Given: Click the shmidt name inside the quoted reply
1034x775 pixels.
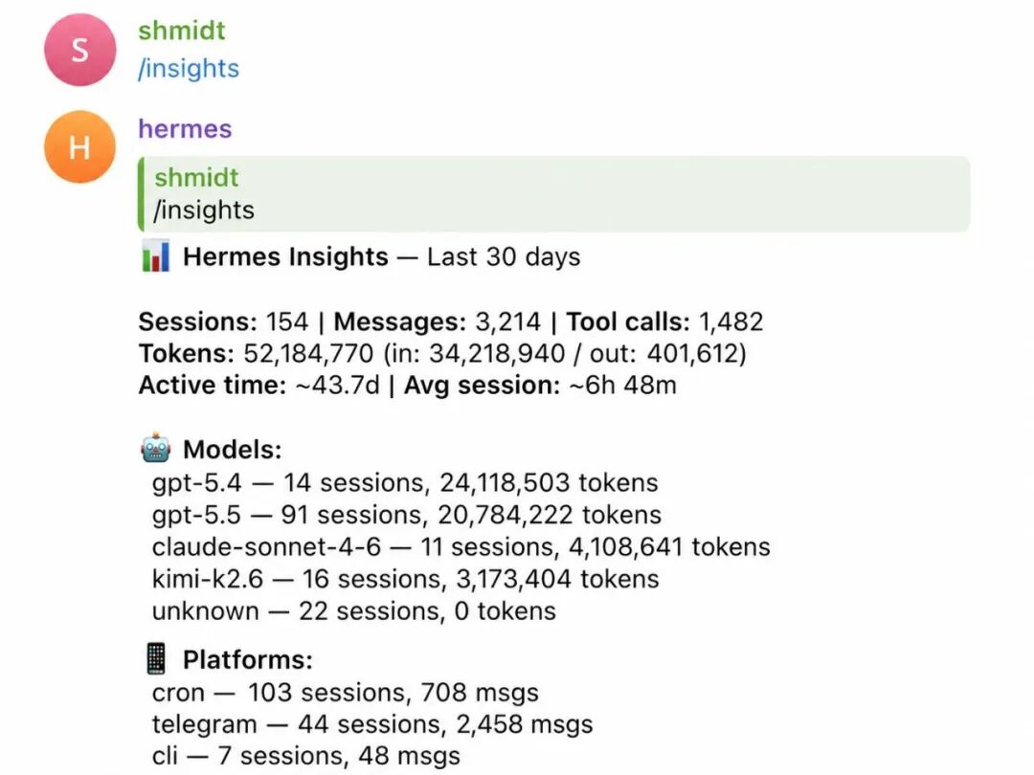Looking at the screenshot, I should point(196,177).
